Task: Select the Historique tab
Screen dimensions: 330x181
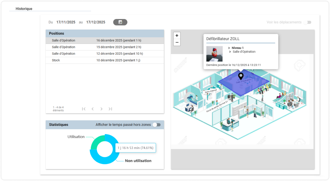Action: point(24,9)
